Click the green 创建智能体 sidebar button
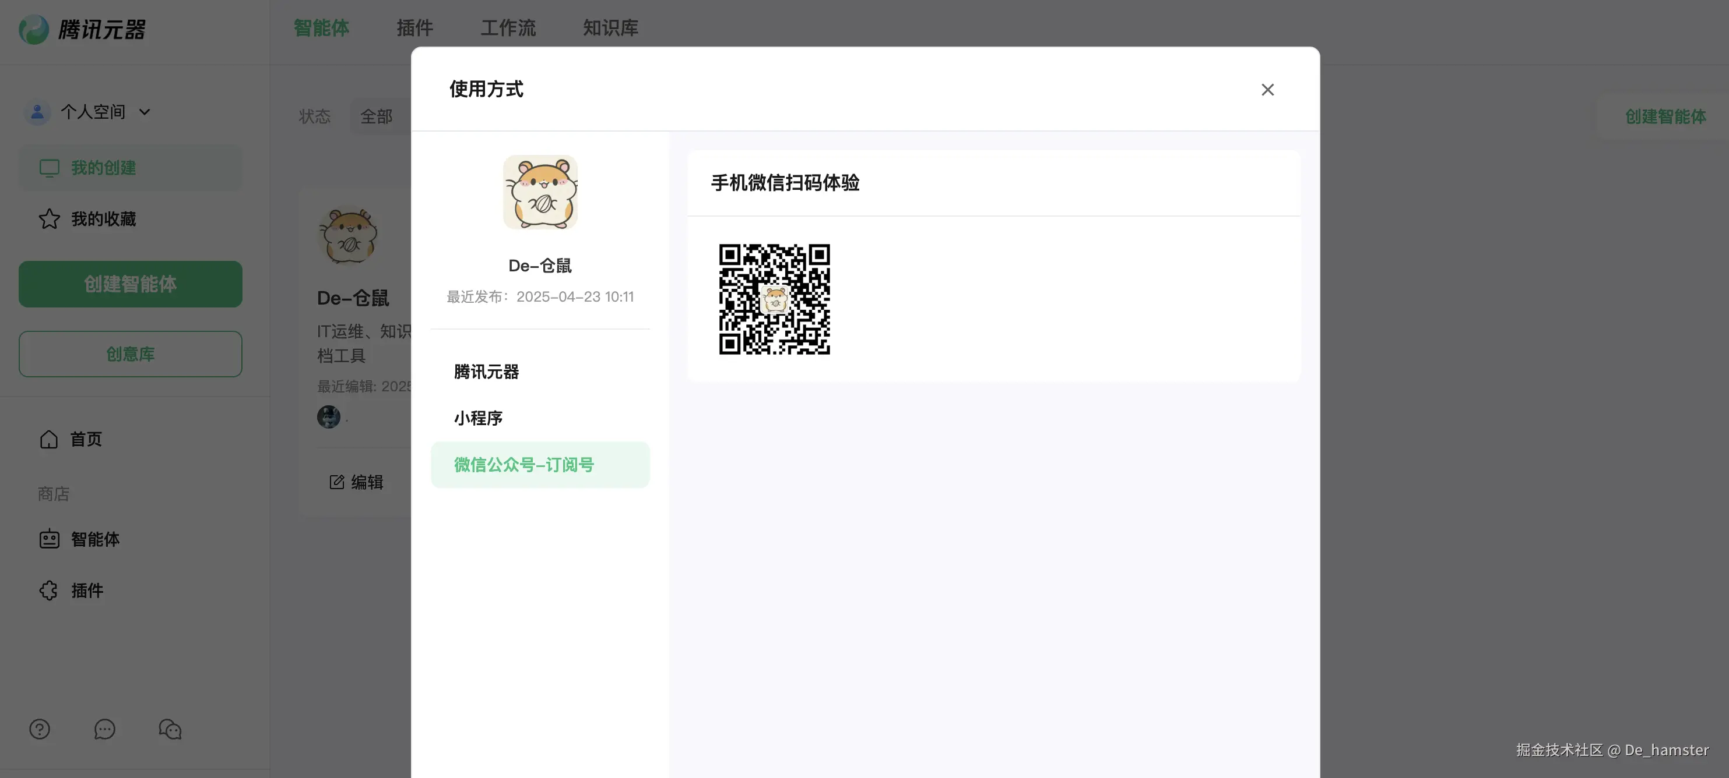Image resolution: width=1729 pixels, height=778 pixels. point(130,284)
